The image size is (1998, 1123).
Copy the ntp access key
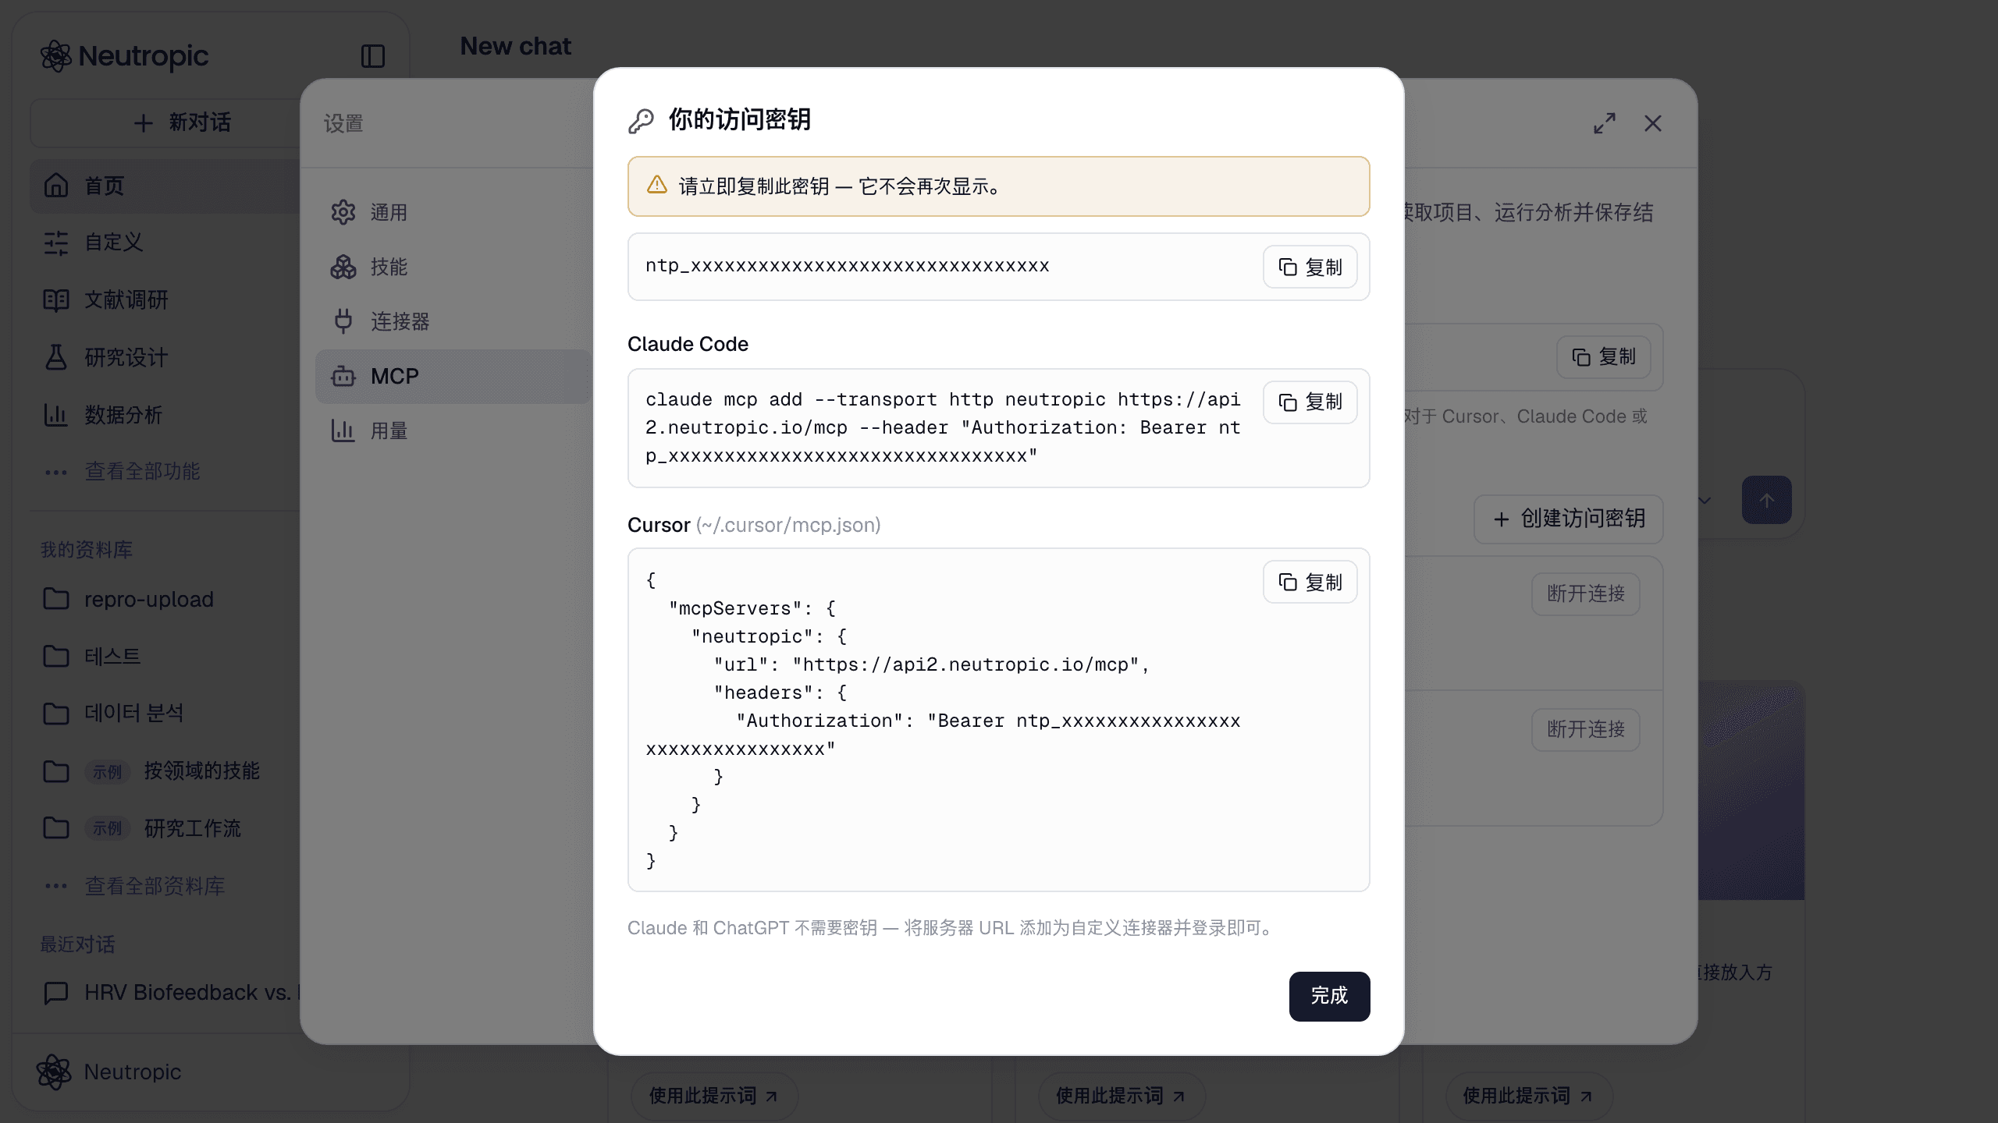(1310, 267)
